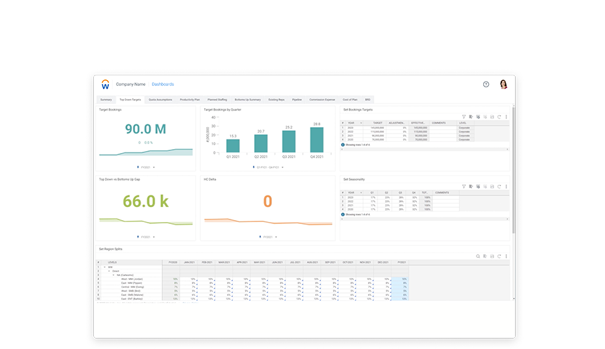Image resolution: width=605 pixels, height=349 pixels.
Task: Switch to the Summary tab
Action: click(106, 100)
